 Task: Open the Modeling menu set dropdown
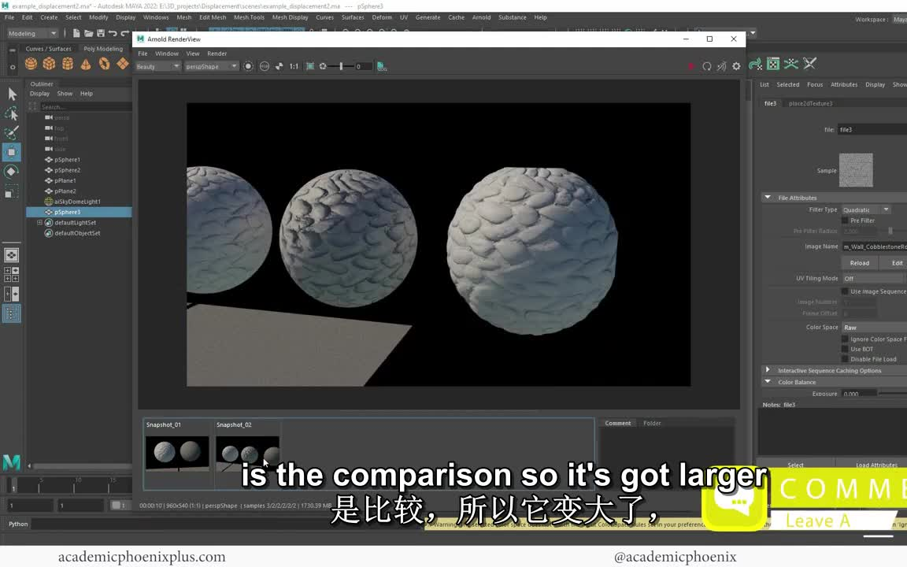[32, 34]
